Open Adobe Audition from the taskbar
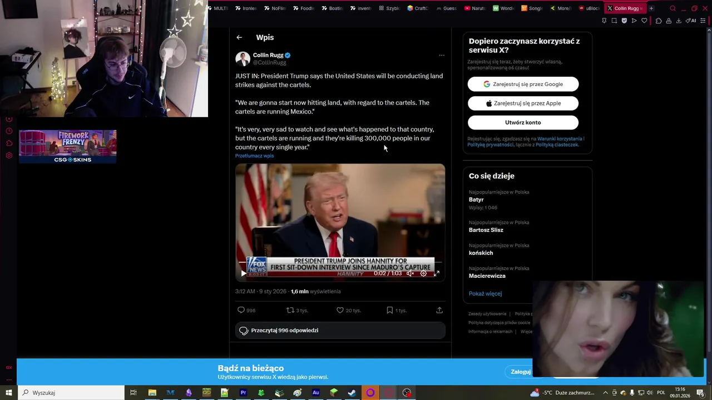 (316, 393)
